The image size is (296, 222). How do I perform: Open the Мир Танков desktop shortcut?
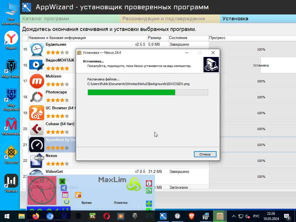click(11, 69)
